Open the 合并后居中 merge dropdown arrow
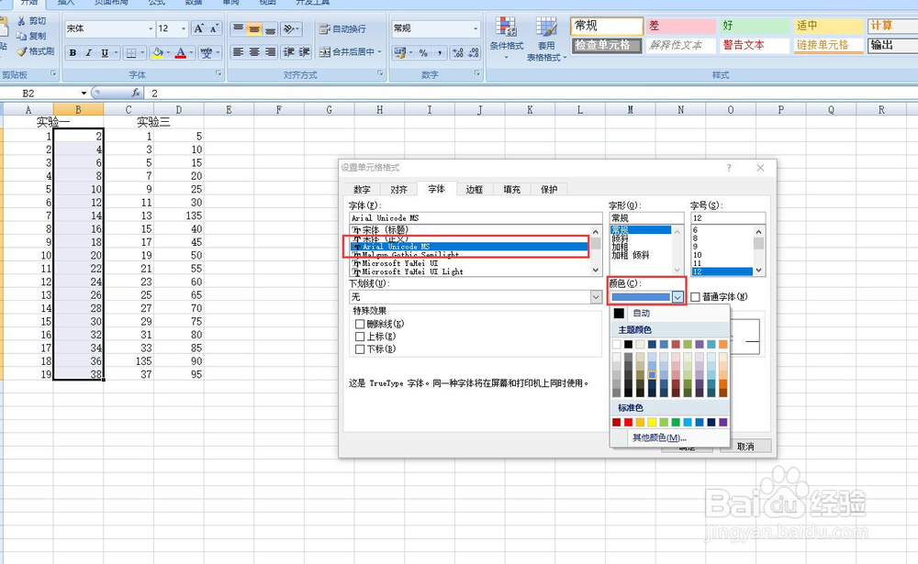 (379, 52)
